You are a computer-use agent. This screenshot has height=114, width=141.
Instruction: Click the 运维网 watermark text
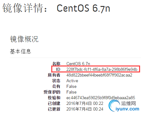128,103
